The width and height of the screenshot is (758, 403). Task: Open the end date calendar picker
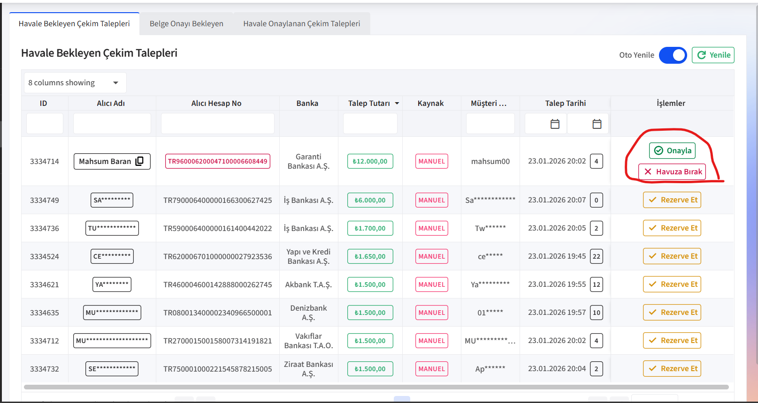(x=597, y=124)
